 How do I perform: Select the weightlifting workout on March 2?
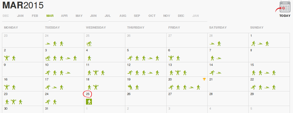click(x=7, y=58)
